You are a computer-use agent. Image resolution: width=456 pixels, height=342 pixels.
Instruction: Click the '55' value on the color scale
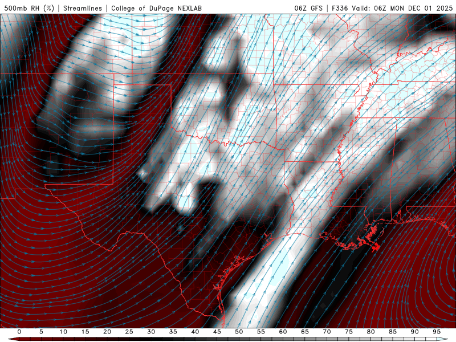pyautogui.click(x=261, y=332)
